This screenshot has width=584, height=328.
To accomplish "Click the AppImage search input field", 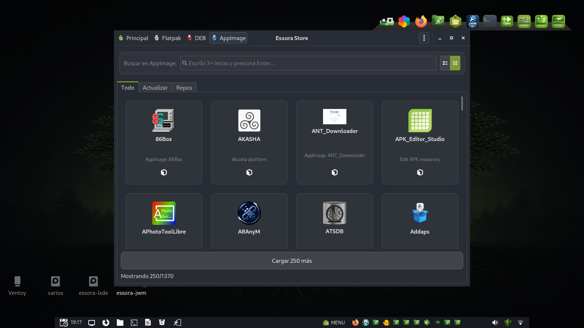I will tap(308, 63).
